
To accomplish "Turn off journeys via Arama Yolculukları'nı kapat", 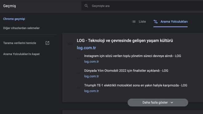I will pos(21,54).
